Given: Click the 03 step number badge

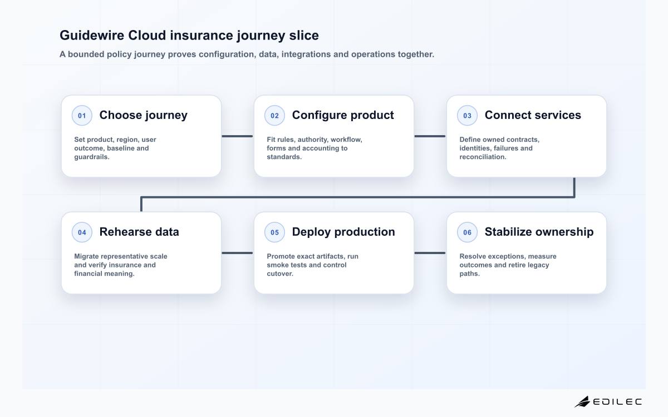Looking at the screenshot, I should point(467,116).
